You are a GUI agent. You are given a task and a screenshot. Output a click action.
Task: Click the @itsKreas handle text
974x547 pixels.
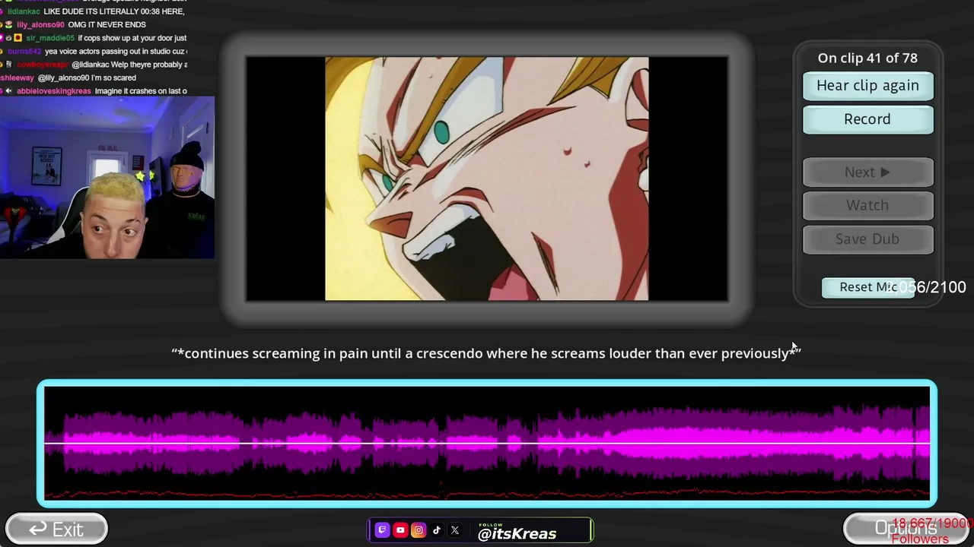(517, 533)
